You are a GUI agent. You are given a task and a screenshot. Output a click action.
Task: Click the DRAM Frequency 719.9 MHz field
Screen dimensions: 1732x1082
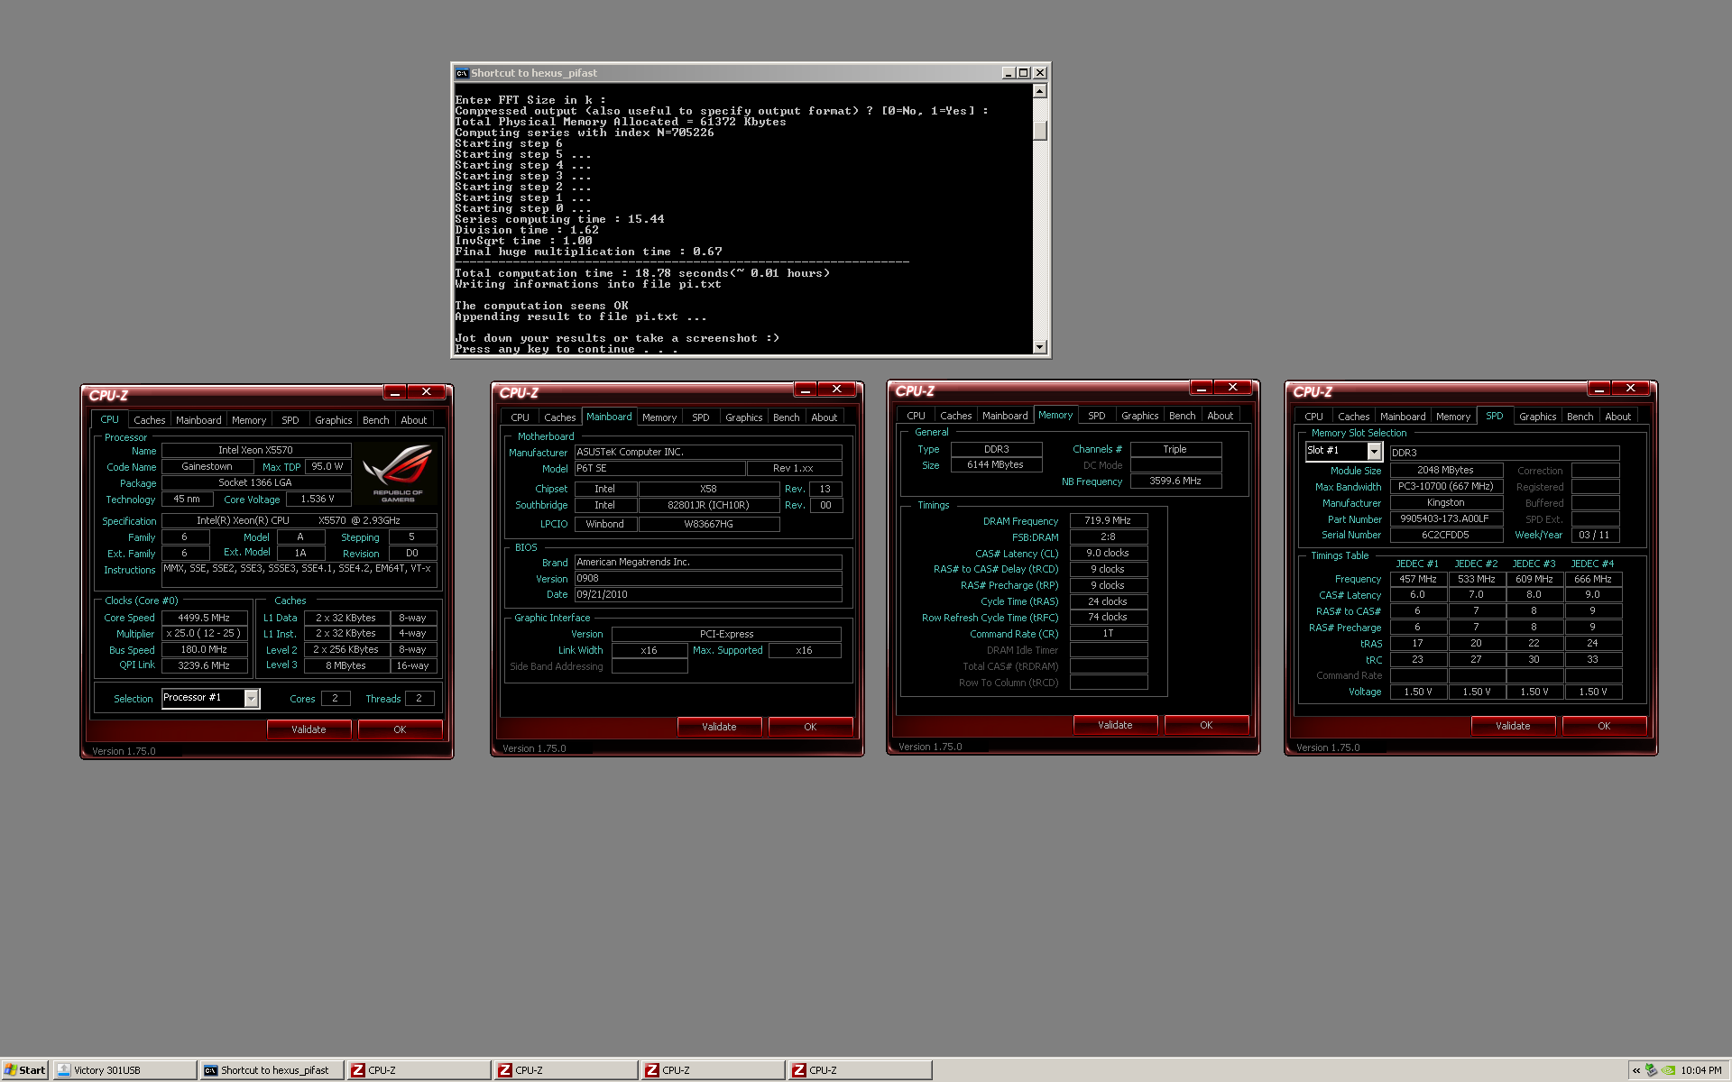(x=1108, y=520)
